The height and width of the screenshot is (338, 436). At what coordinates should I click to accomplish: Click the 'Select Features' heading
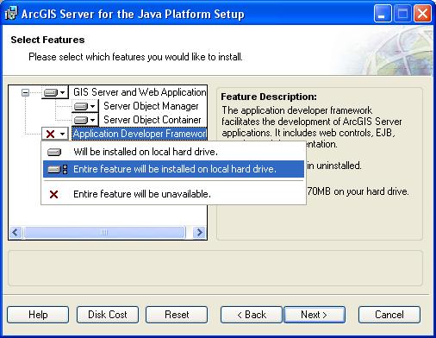click(47, 40)
